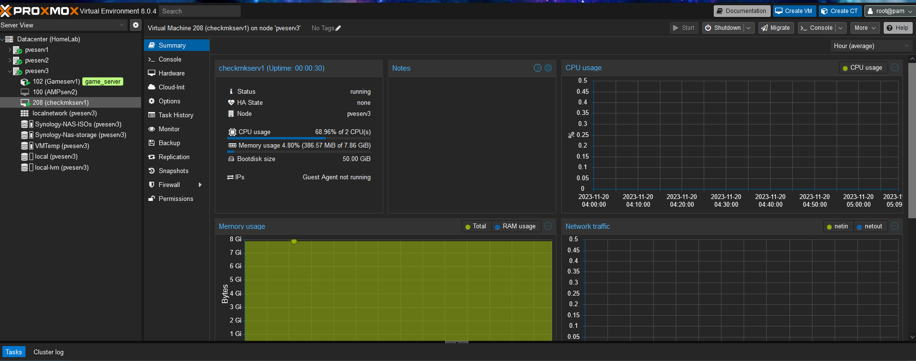The image size is (916, 361).
Task: Click the Shutdown button
Action: coord(722,28)
